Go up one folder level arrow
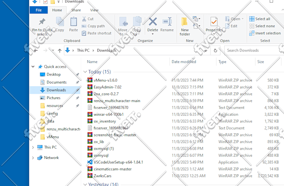The image size is (284, 186). [x=60, y=51]
